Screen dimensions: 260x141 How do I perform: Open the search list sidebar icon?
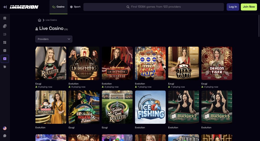5,34
